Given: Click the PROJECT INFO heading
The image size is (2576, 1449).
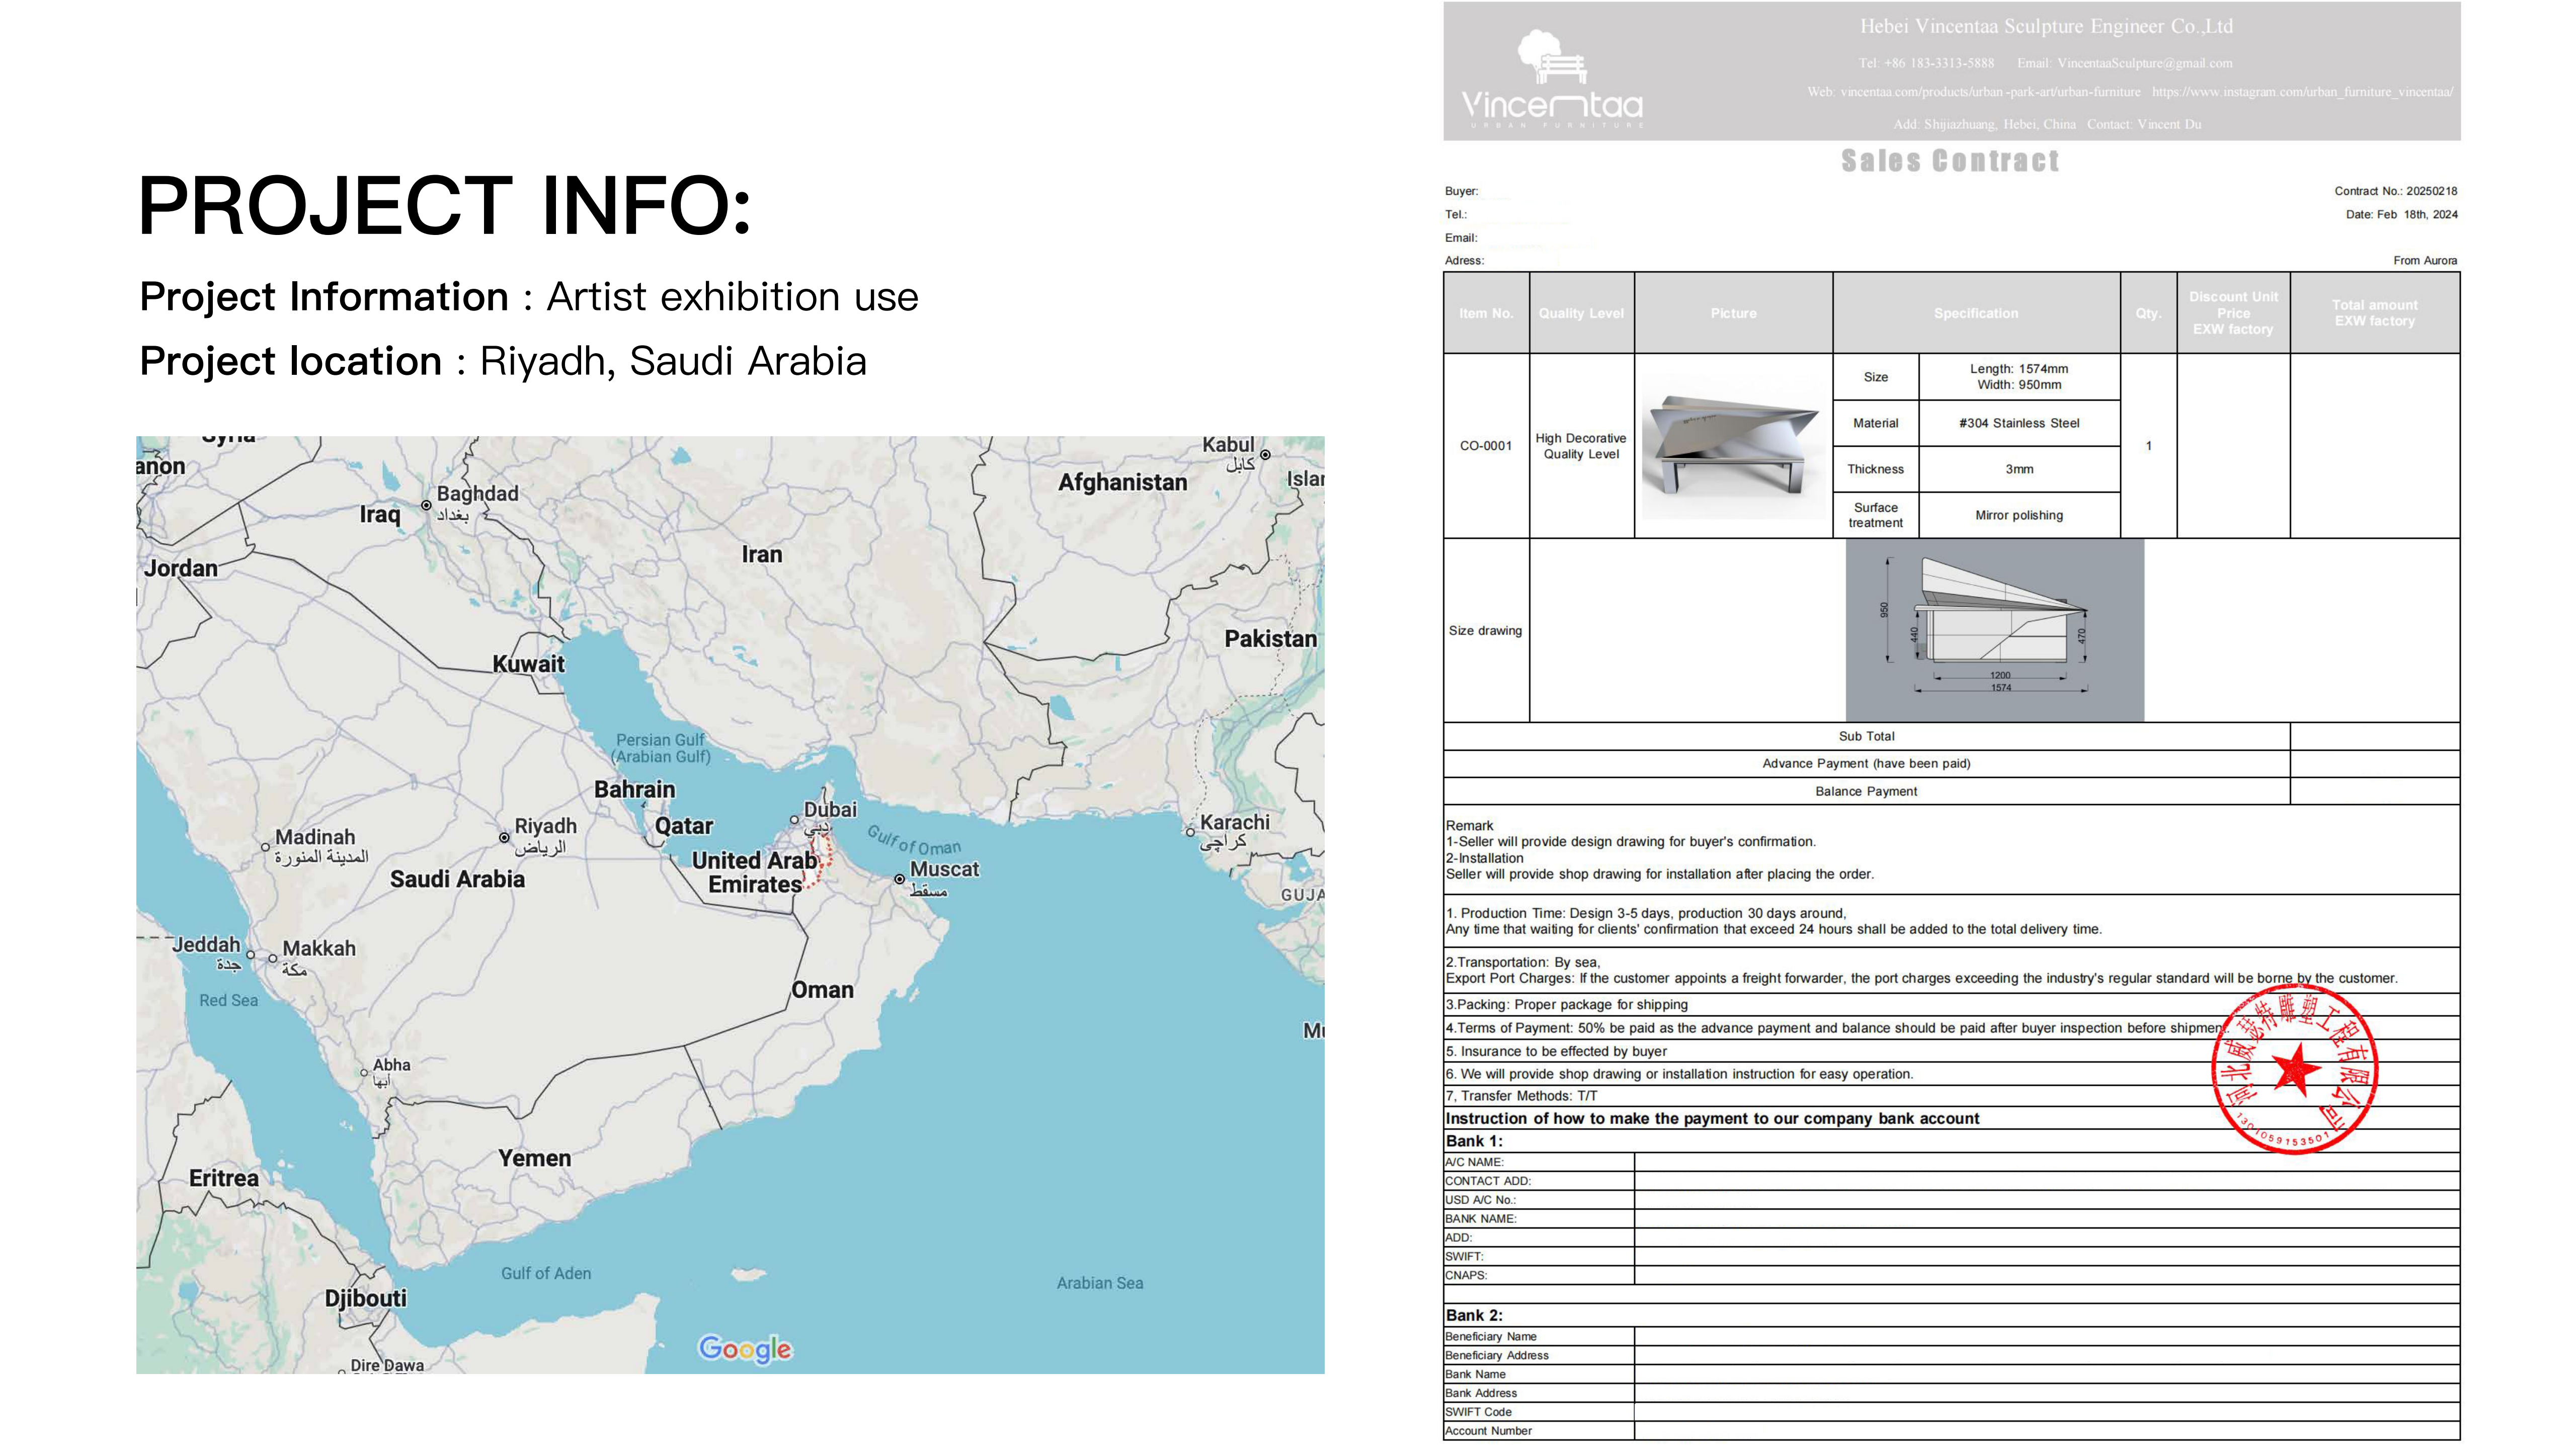Looking at the screenshot, I should point(444,205).
